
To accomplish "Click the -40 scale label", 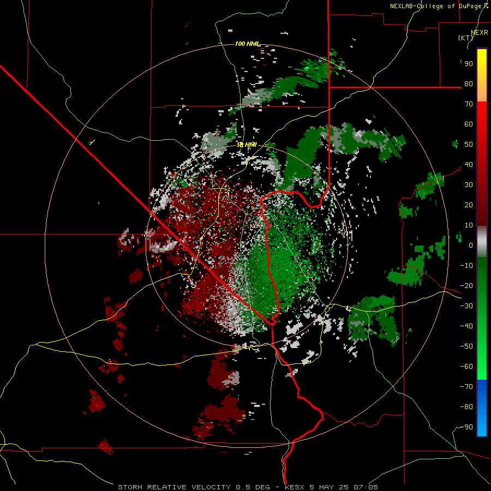I will 466,326.
